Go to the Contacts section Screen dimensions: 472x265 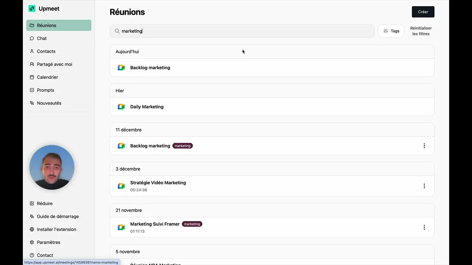click(46, 51)
